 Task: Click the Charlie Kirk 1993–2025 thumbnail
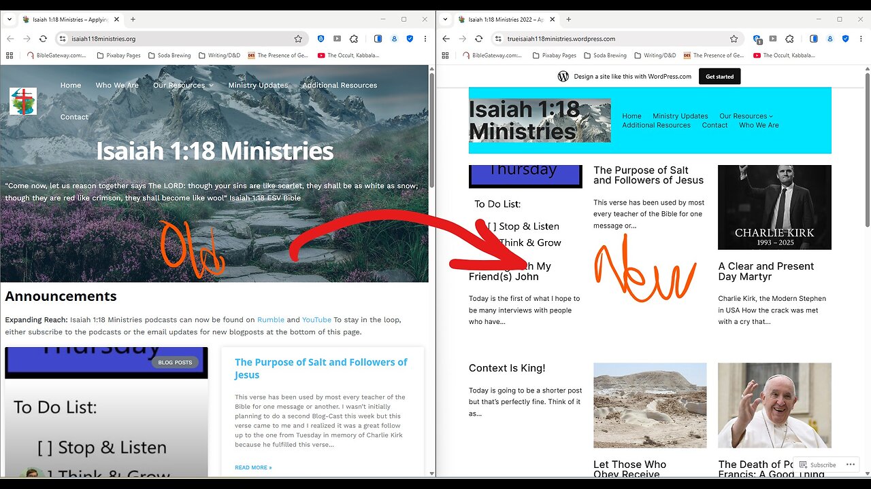[x=774, y=207]
